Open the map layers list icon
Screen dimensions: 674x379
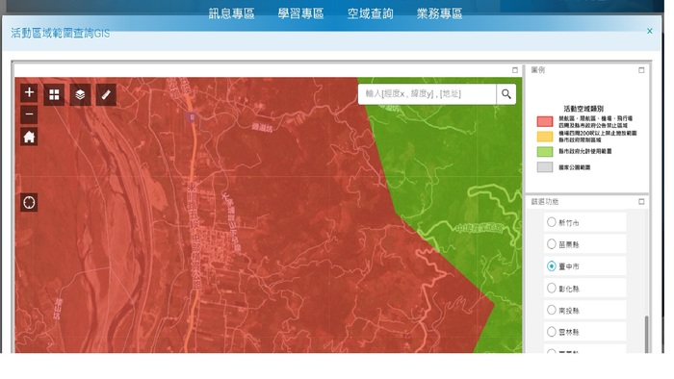pyautogui.click(x=80, y=95)
